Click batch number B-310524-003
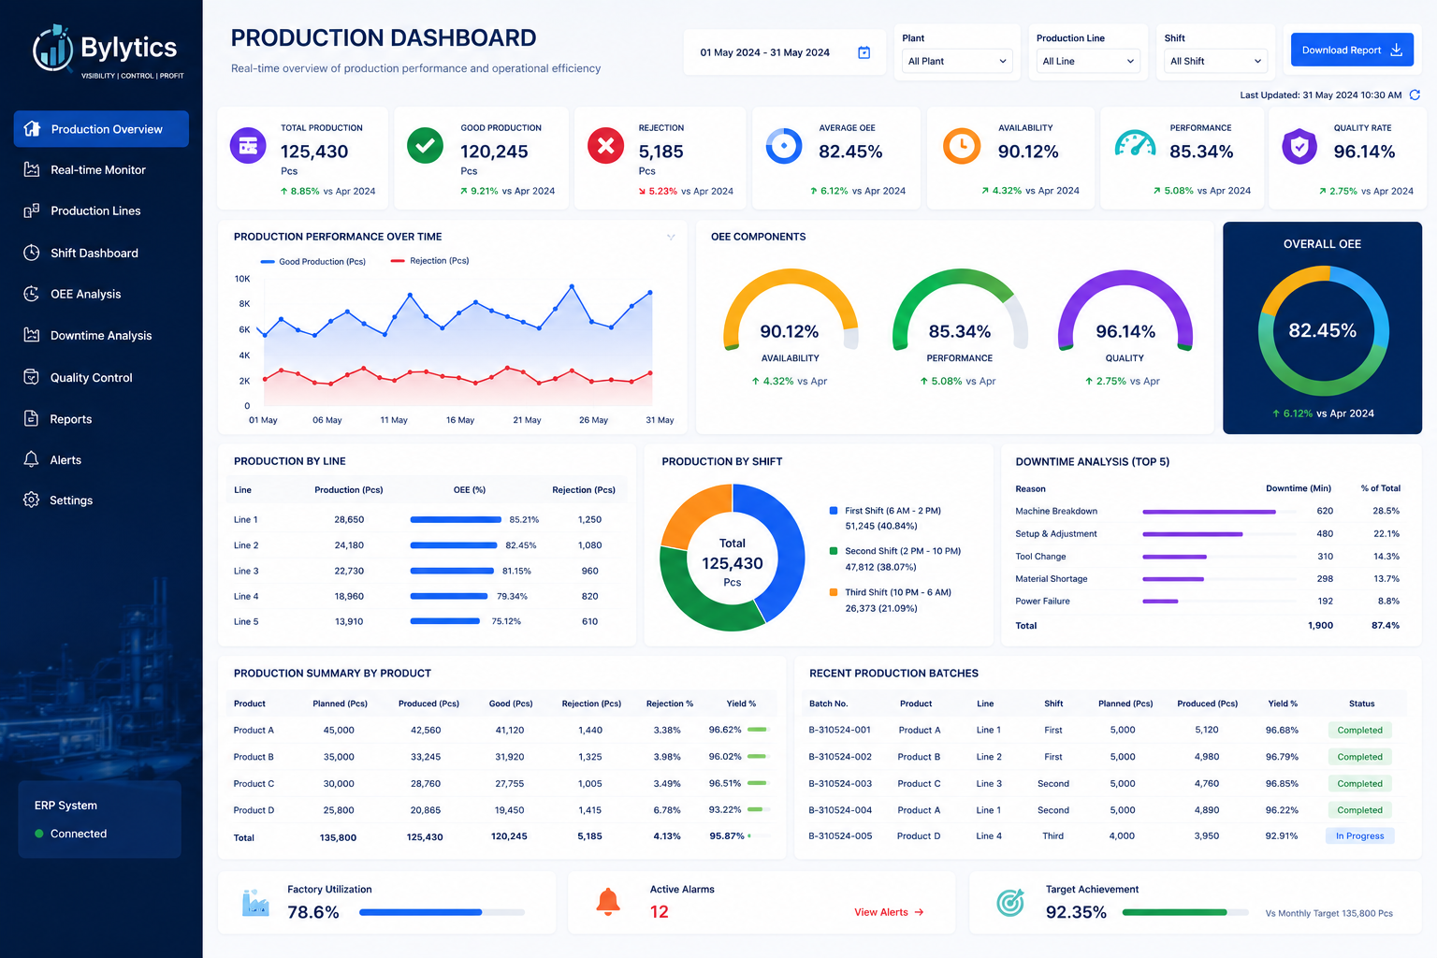This screenshot has width=1437, height=958. point(840,783)
